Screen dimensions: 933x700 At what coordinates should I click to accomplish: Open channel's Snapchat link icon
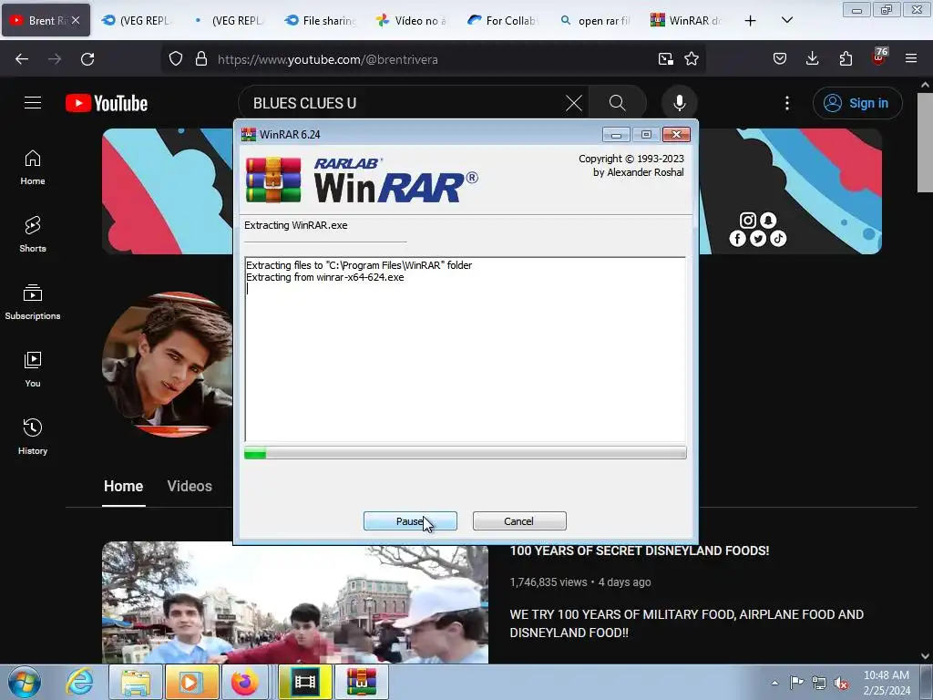tap(768, 221)
